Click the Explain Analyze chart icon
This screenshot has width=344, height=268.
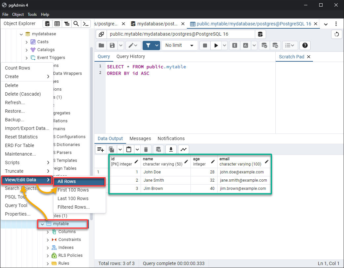pyautogui.click(x=246, y=45)
